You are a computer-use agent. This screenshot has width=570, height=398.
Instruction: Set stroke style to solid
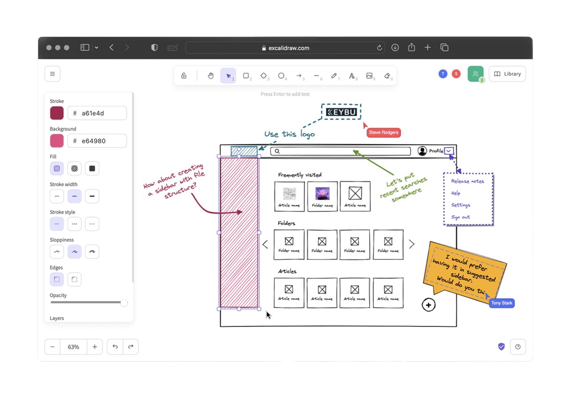[57, 224]
